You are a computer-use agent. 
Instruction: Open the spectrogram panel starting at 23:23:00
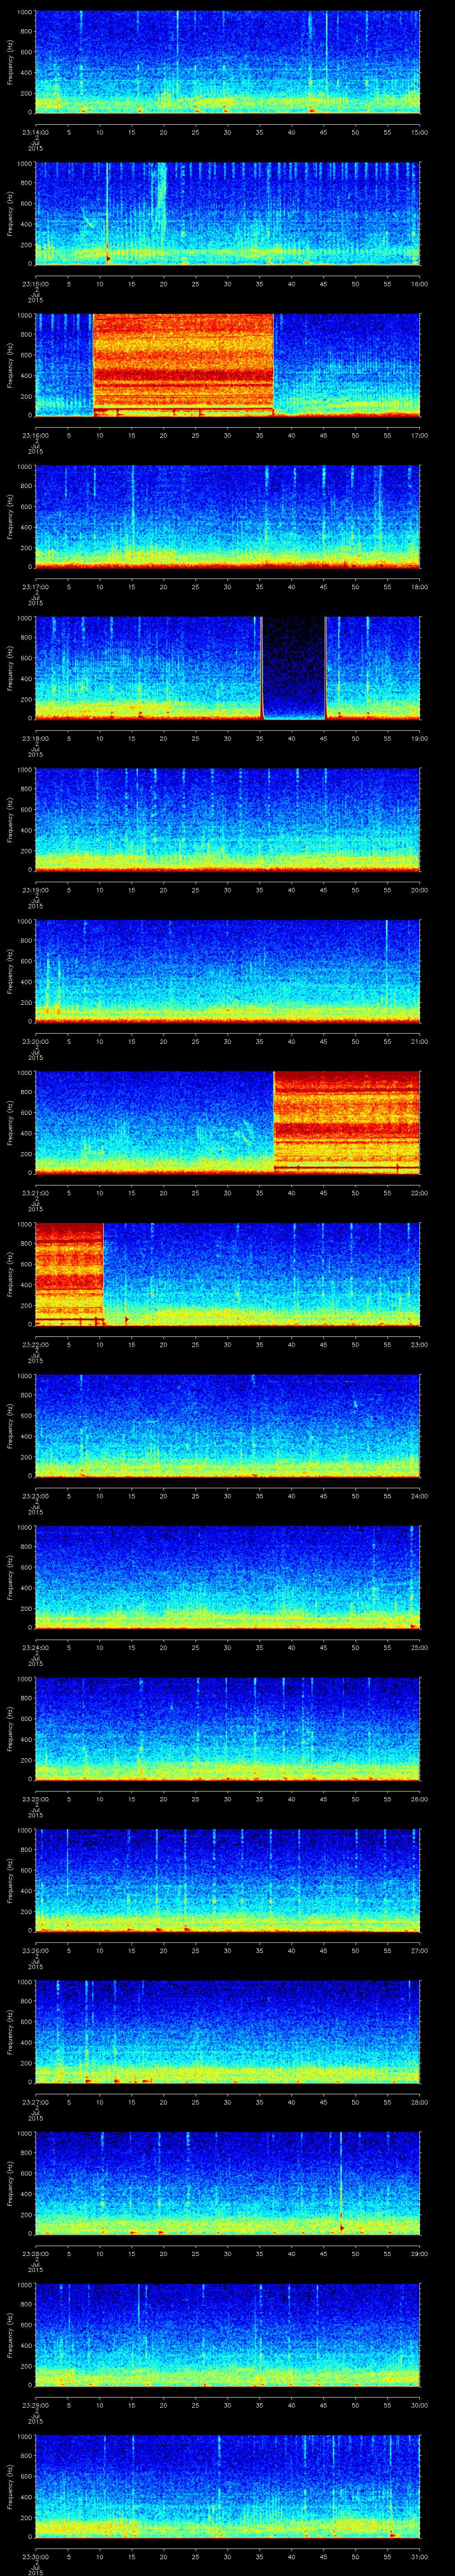(x=227, y=1426)
